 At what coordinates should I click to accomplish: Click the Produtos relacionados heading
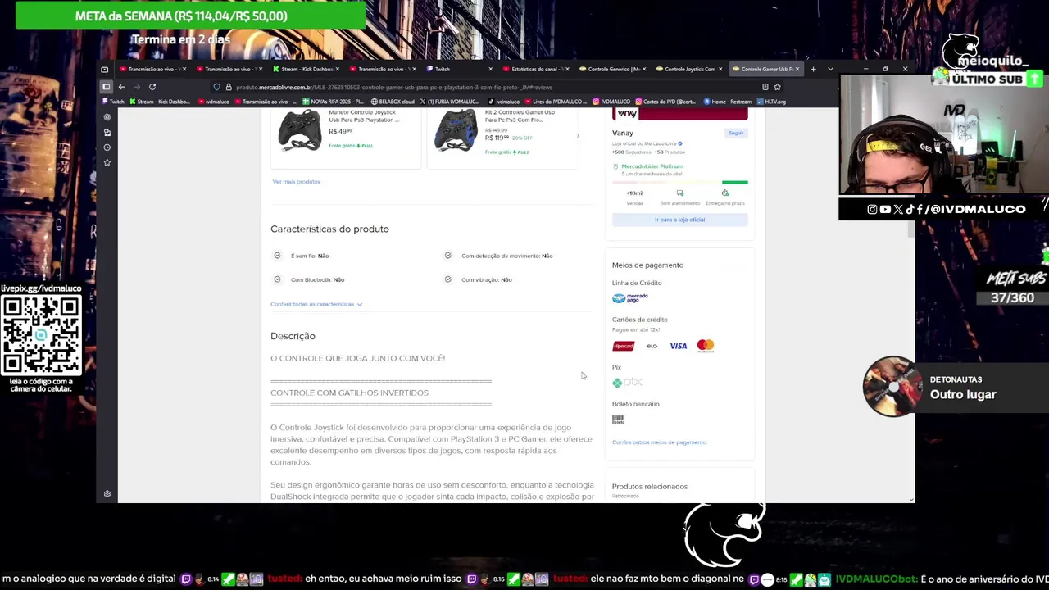650,487
